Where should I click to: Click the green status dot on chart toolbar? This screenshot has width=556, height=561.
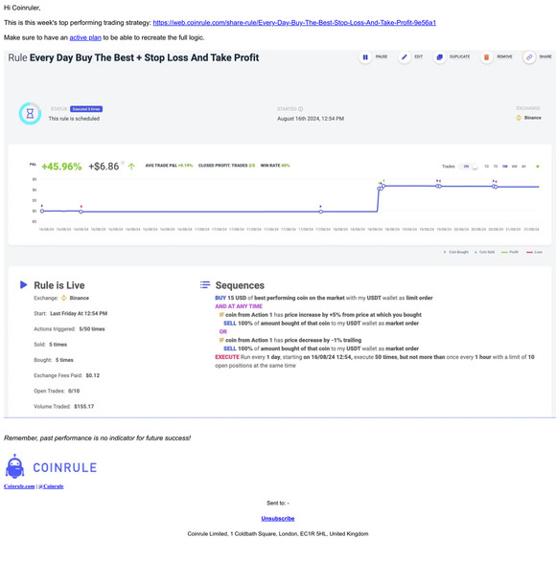[538, 167]
